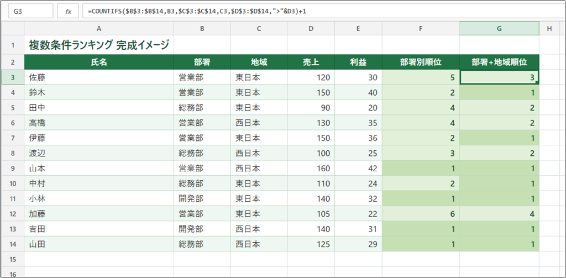This screenshot has width=566, height=278.
Task: Click 東日本 in 加藤's row
Action: point(259,214)
